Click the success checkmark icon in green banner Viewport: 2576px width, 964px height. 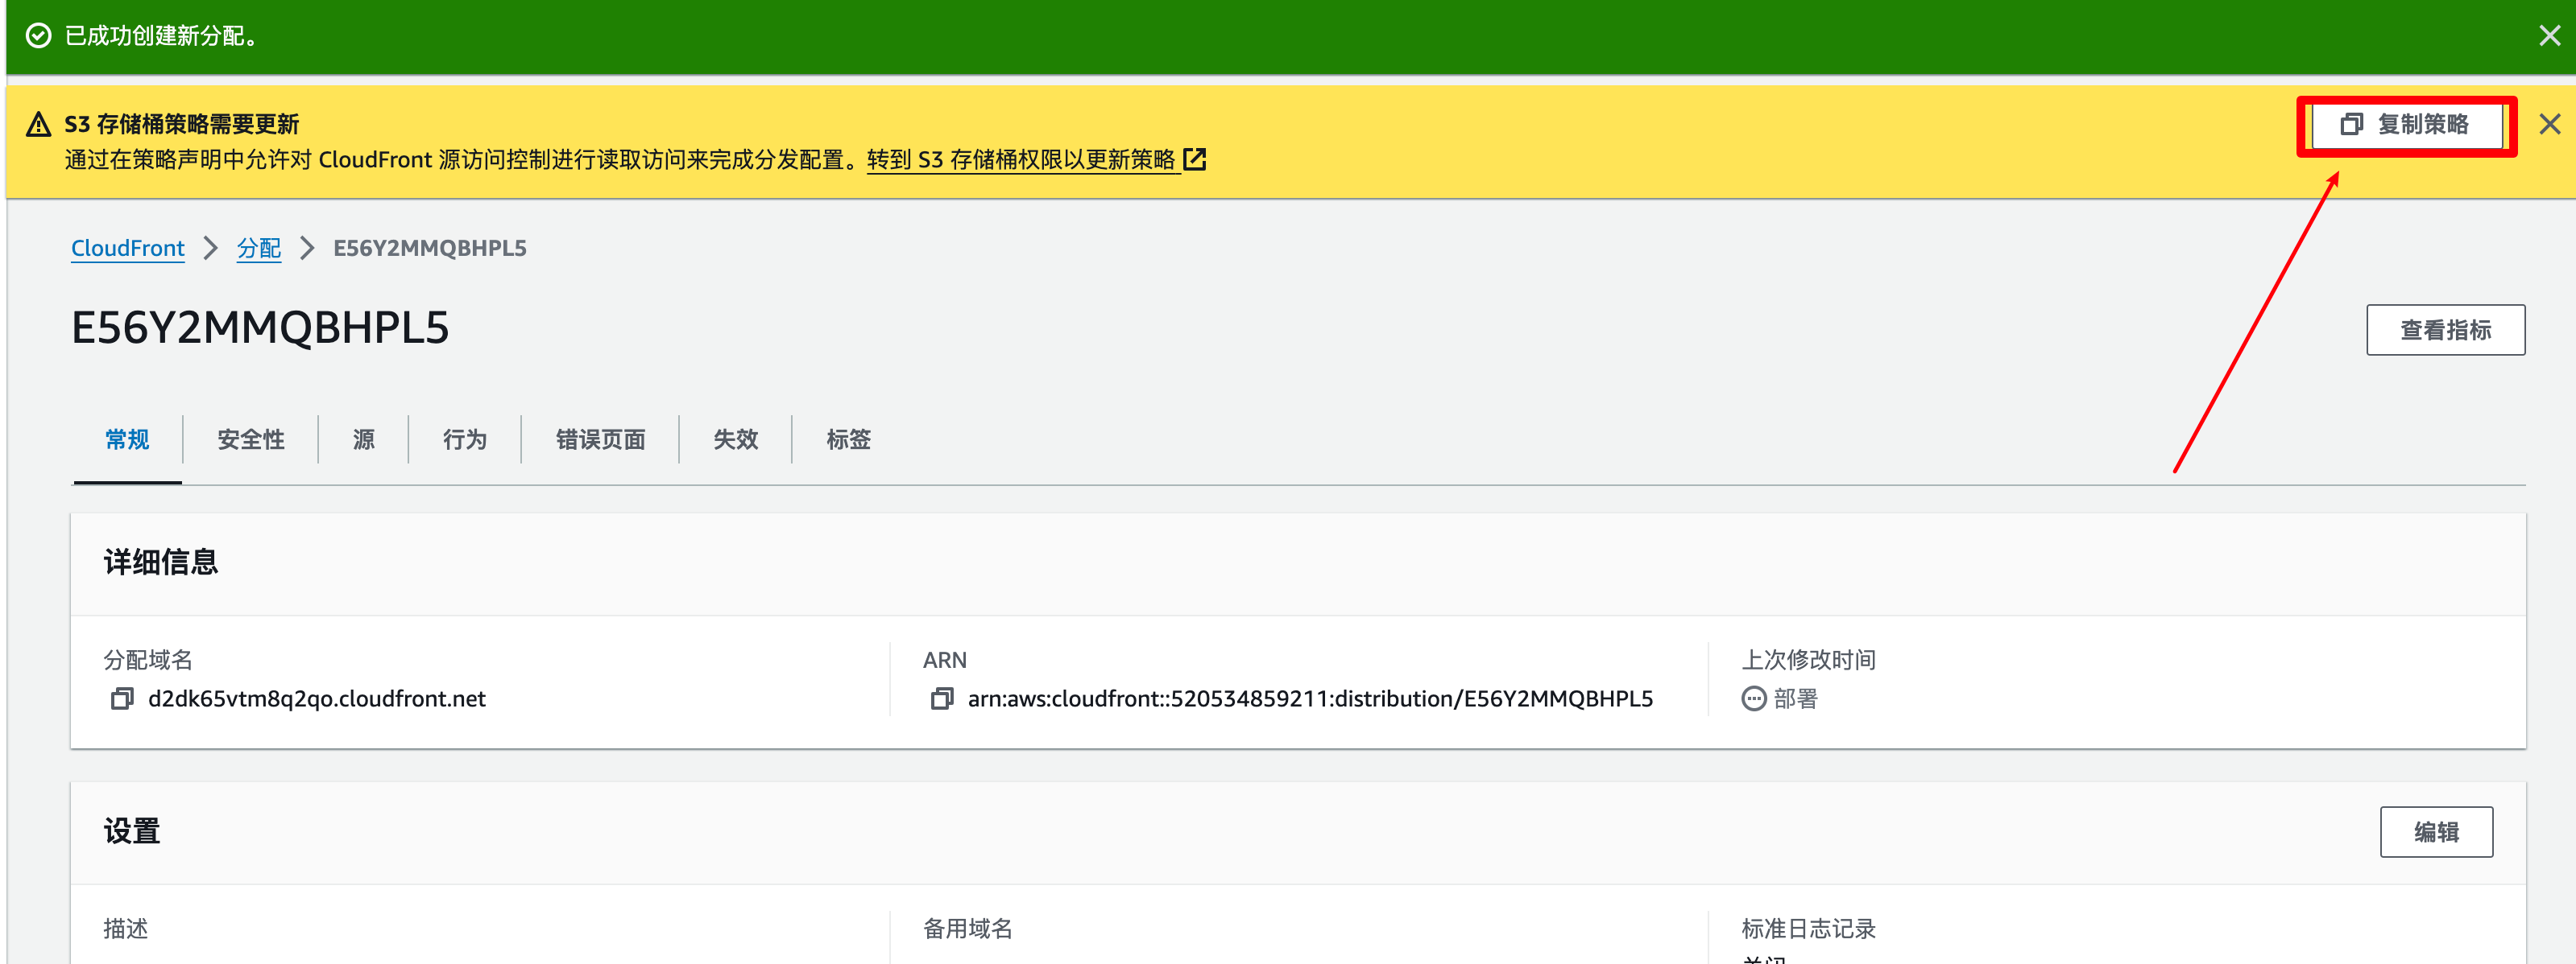tap(38, 36)
